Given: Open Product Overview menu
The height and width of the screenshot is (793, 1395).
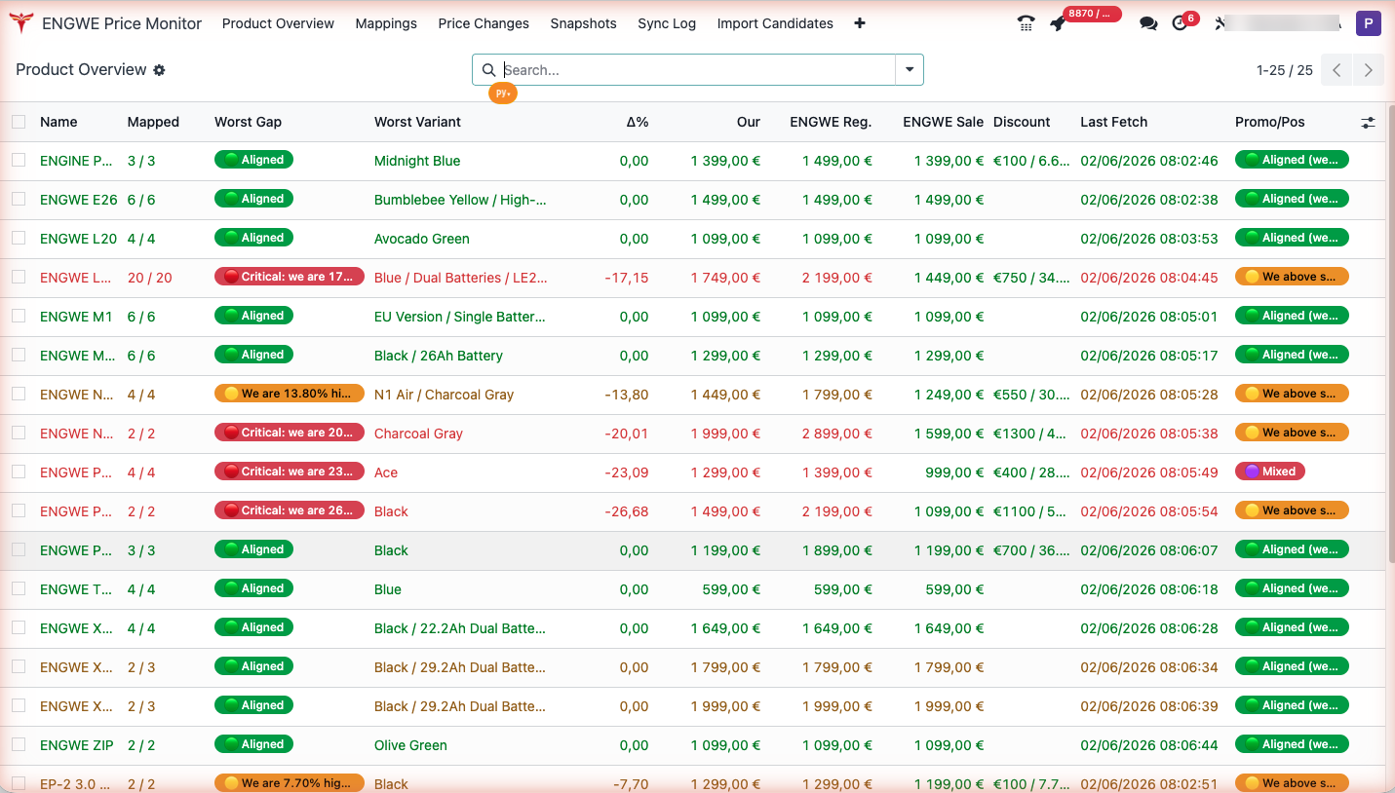Looking at the screenshot, I should tap(278, 23).
